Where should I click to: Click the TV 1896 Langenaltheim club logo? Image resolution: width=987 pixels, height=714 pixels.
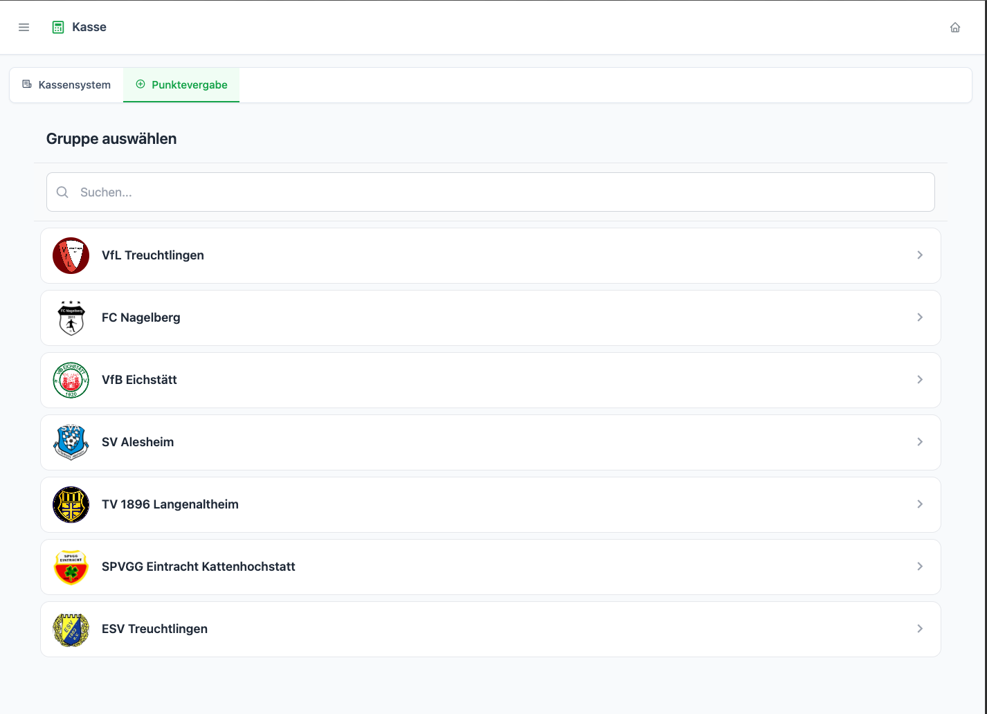click(71, 504)
